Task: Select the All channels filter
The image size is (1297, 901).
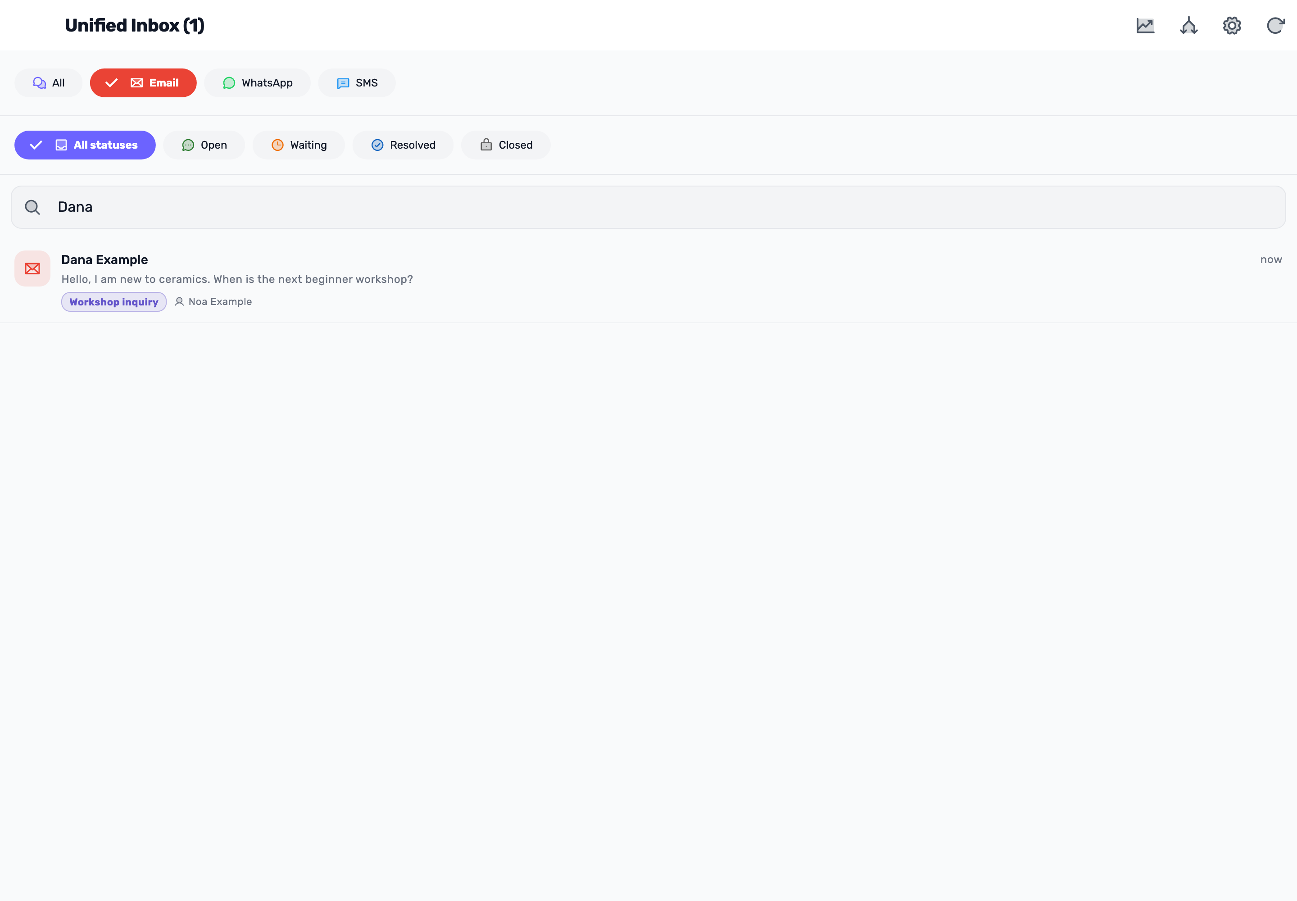Action: tap(49, 83)
